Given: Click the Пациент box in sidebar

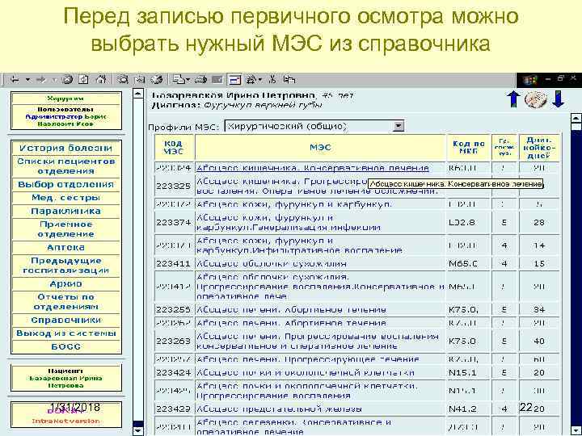Looking at the screenshot, I should 66,378.
